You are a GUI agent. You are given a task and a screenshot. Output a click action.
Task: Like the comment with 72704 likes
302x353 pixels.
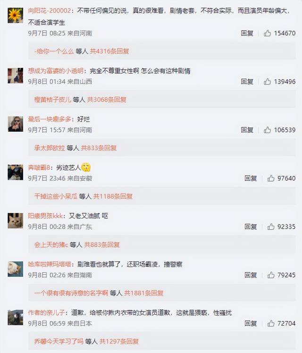tap(271, 324)
